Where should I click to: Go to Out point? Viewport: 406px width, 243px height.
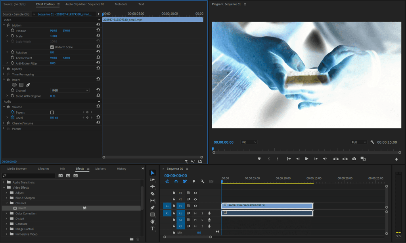pos(325,159)
